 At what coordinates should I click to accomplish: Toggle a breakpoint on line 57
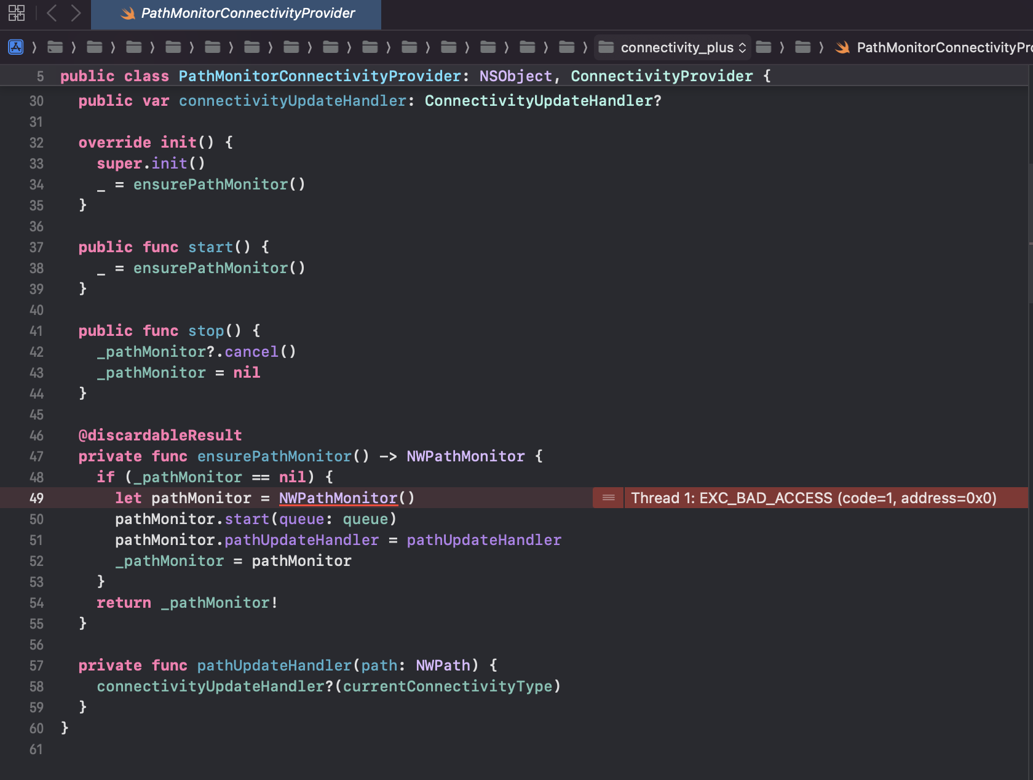click(x=36, y=665)
